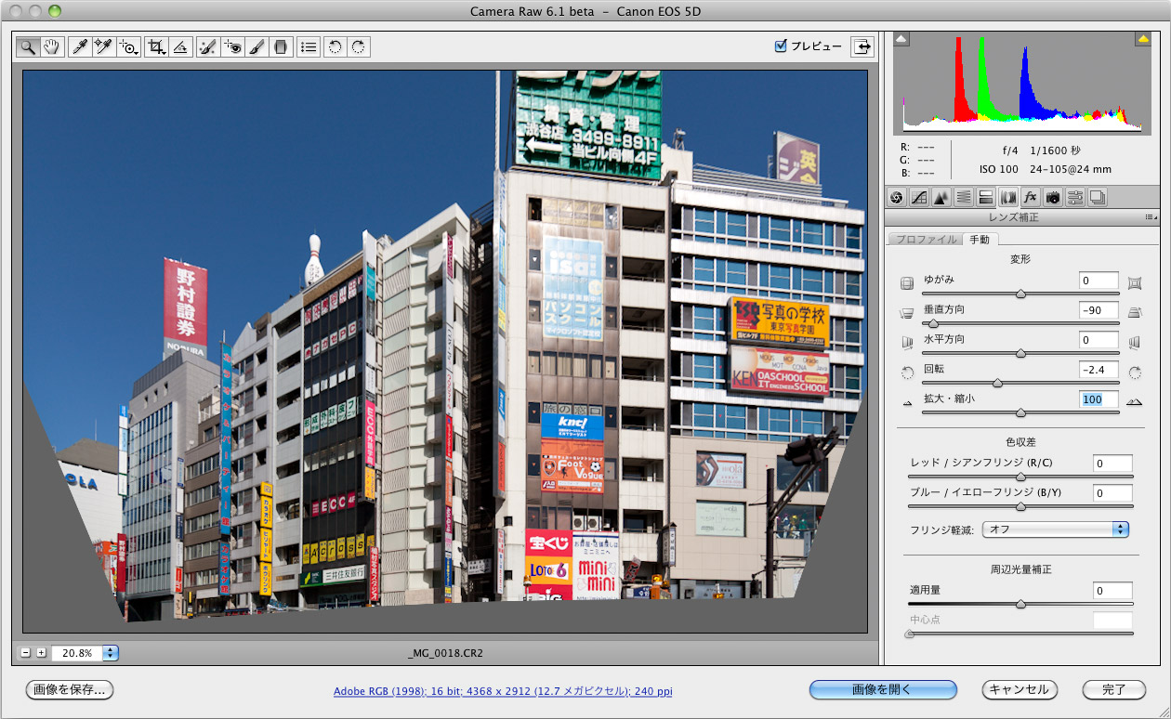
Task: Click the ブルー / イエローフリンジ value field
Action: (x=1112, y=493)
